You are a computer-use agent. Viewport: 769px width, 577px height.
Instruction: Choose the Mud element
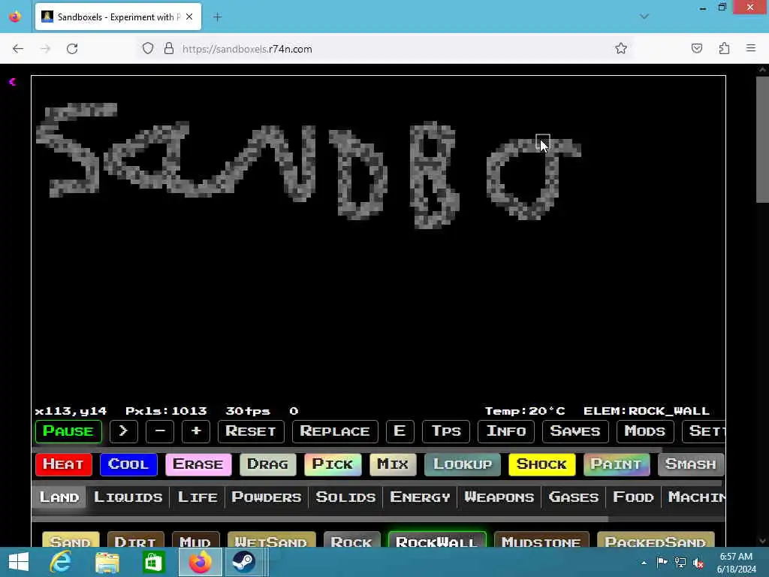pos(195,539)
